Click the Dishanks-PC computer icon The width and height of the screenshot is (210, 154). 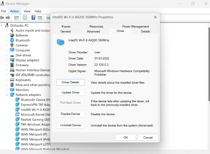7,25
